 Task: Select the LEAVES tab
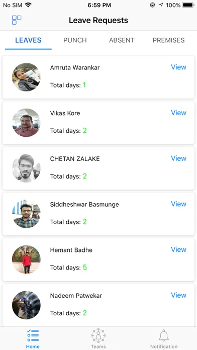coord(28,40)
